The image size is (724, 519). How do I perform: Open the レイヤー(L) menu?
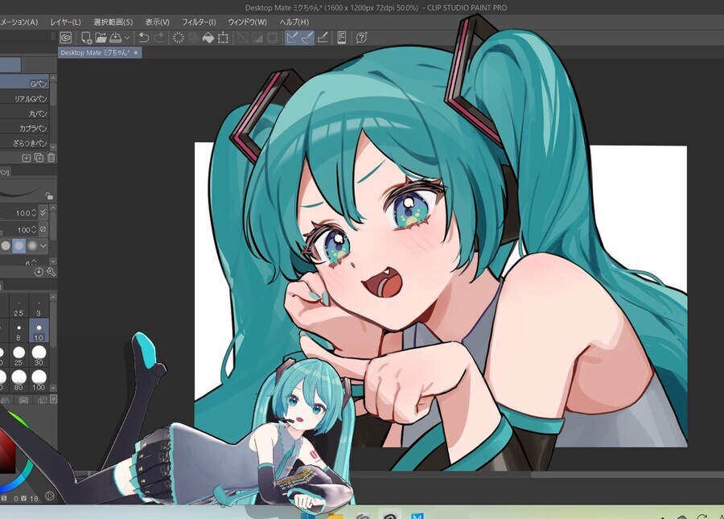click(x=66, y=22)
